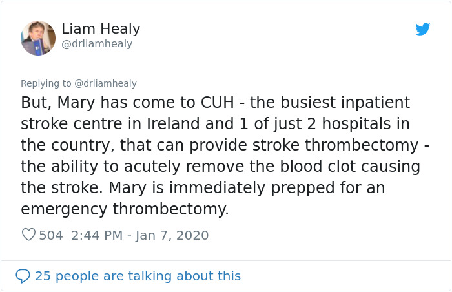Click the Replying to label
Screen dimensions: 452x292
(x=46, y=83)
